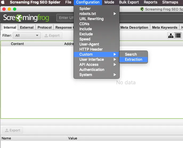Open the Mode menu
Screen dimensions: 183x148
pos(109,2)
